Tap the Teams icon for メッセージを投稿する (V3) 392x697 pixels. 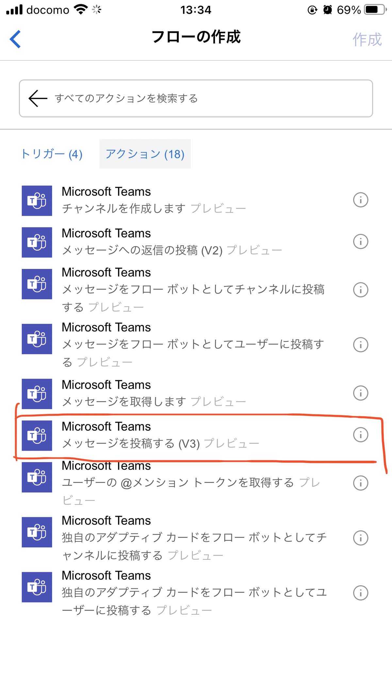[37, 436]
